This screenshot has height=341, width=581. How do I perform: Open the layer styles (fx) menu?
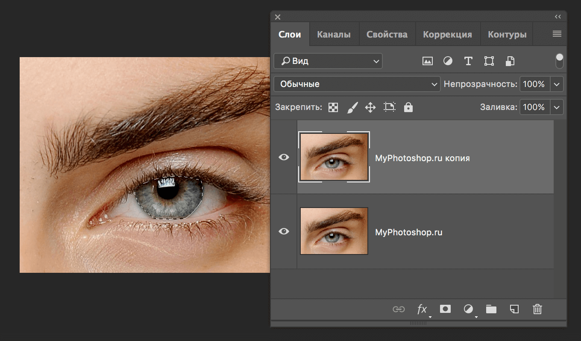pyautogui.click(x=422, y=309)
